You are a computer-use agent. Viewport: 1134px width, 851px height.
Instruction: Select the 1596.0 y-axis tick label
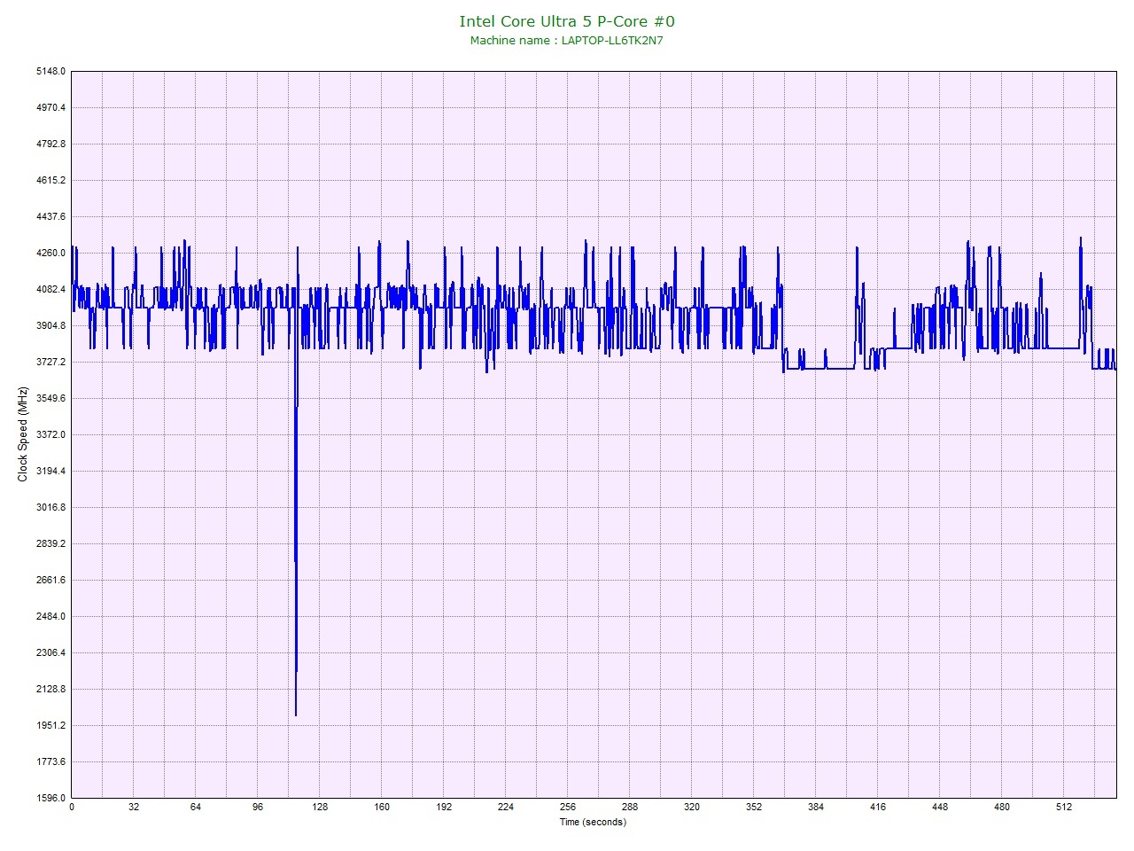pyautogui.click(x=50, y=798)
